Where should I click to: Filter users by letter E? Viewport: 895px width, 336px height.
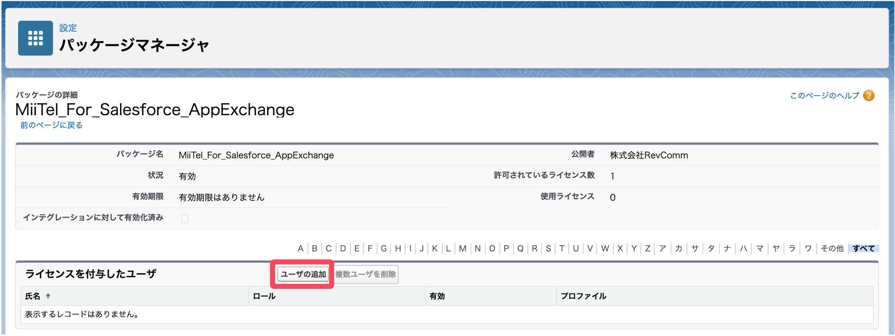coord(357,248)
